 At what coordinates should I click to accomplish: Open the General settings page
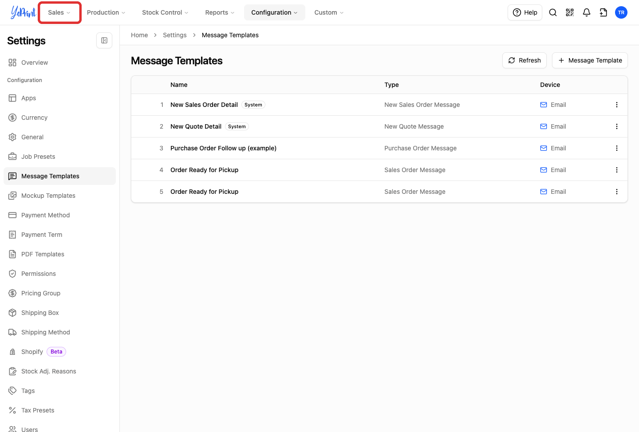59,137
